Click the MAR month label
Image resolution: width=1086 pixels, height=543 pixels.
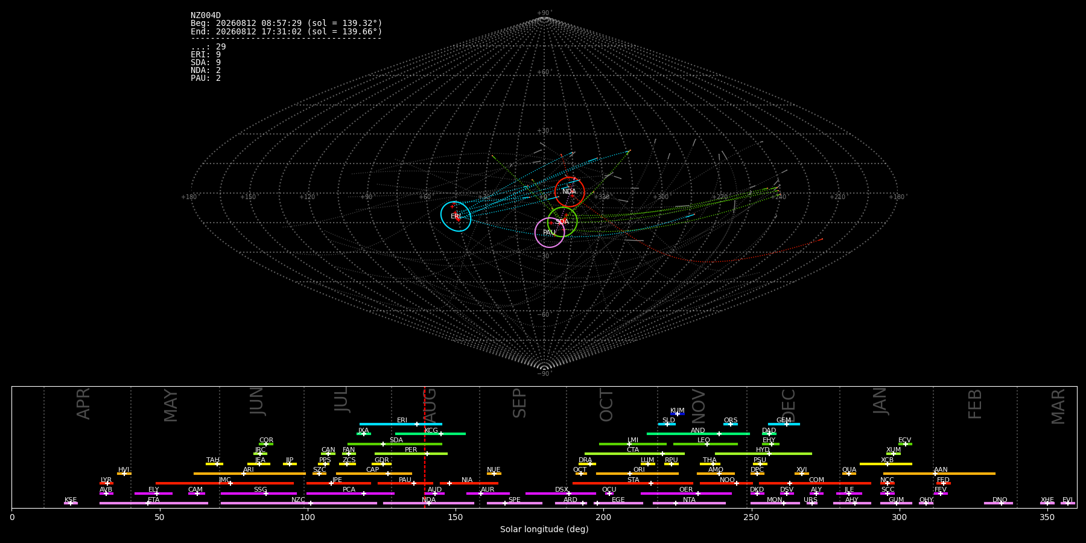click(1058, 406)
